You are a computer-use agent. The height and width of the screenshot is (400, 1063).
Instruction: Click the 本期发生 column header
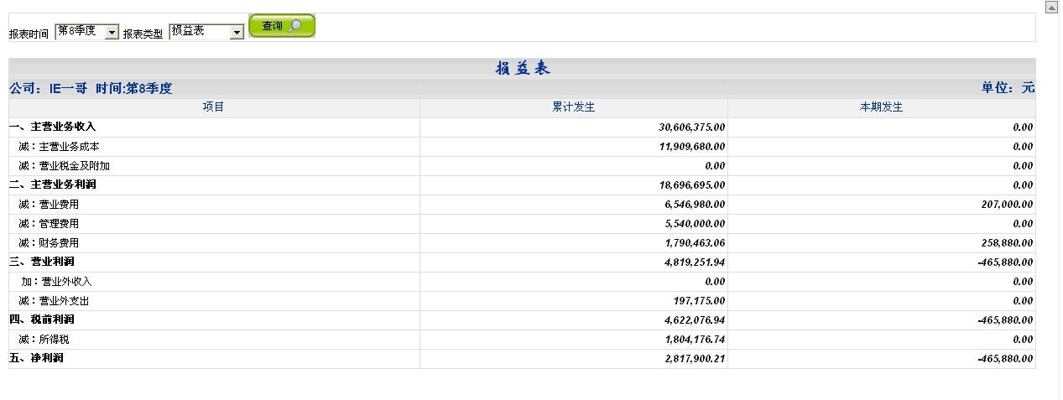coord(882,107)
